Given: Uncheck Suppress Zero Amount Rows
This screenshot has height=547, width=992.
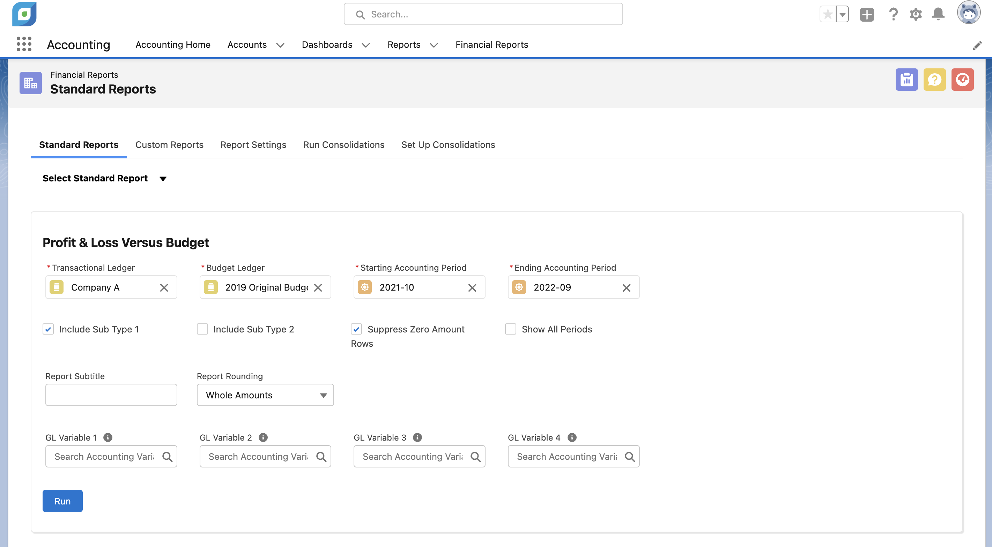Looking at the screenshot, I should tap(356, 329).
